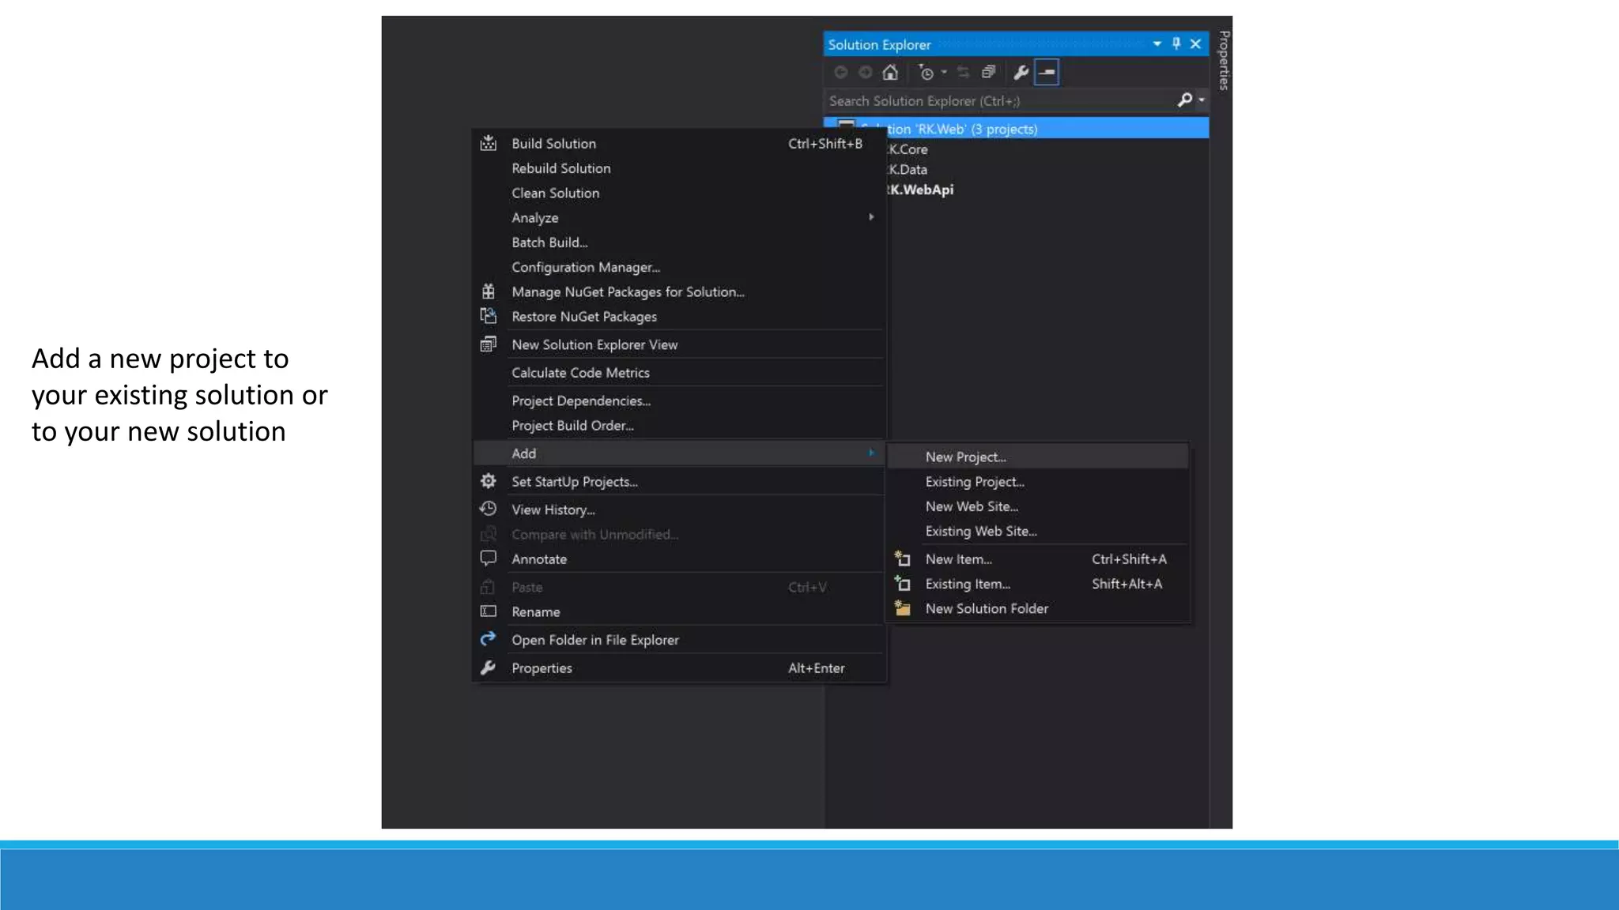
Task: Select Existing Project...
Action: coord(1038,482)
